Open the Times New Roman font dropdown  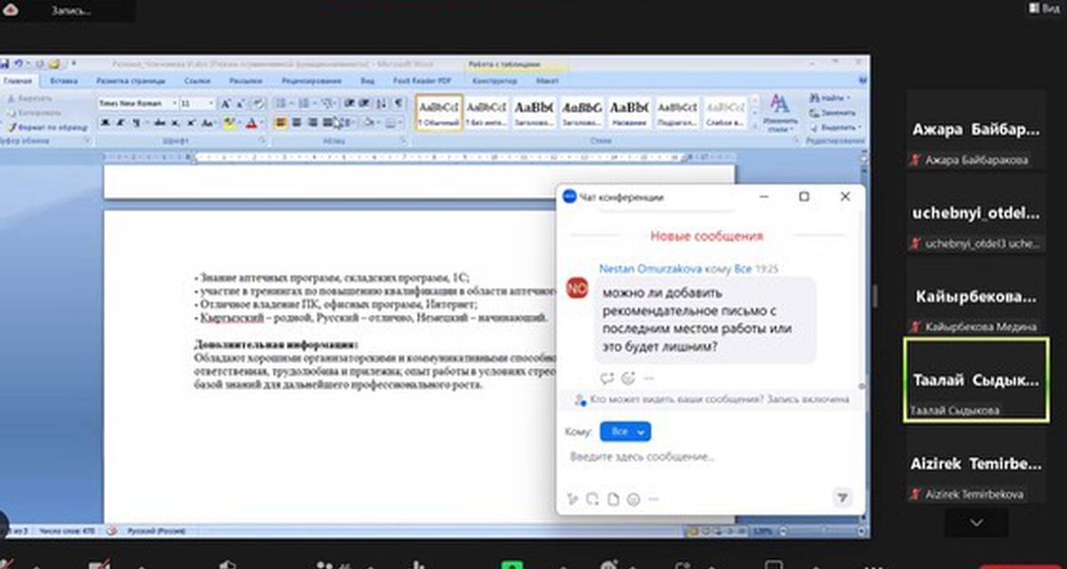pos(136,103)
